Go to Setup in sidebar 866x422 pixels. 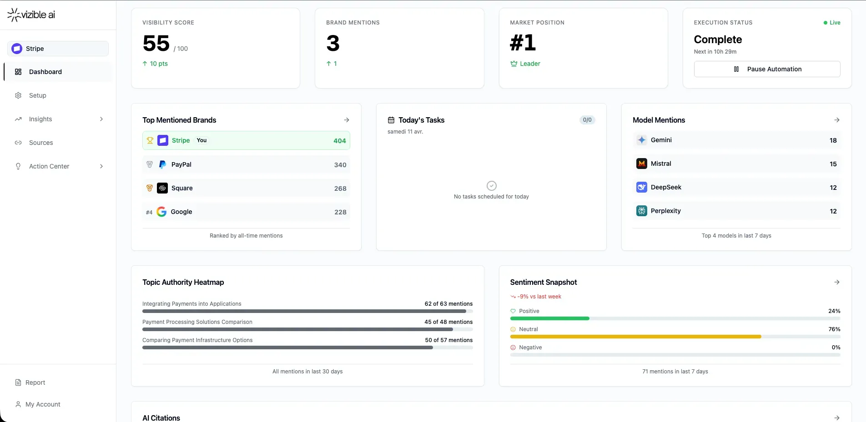pos(38,95)
